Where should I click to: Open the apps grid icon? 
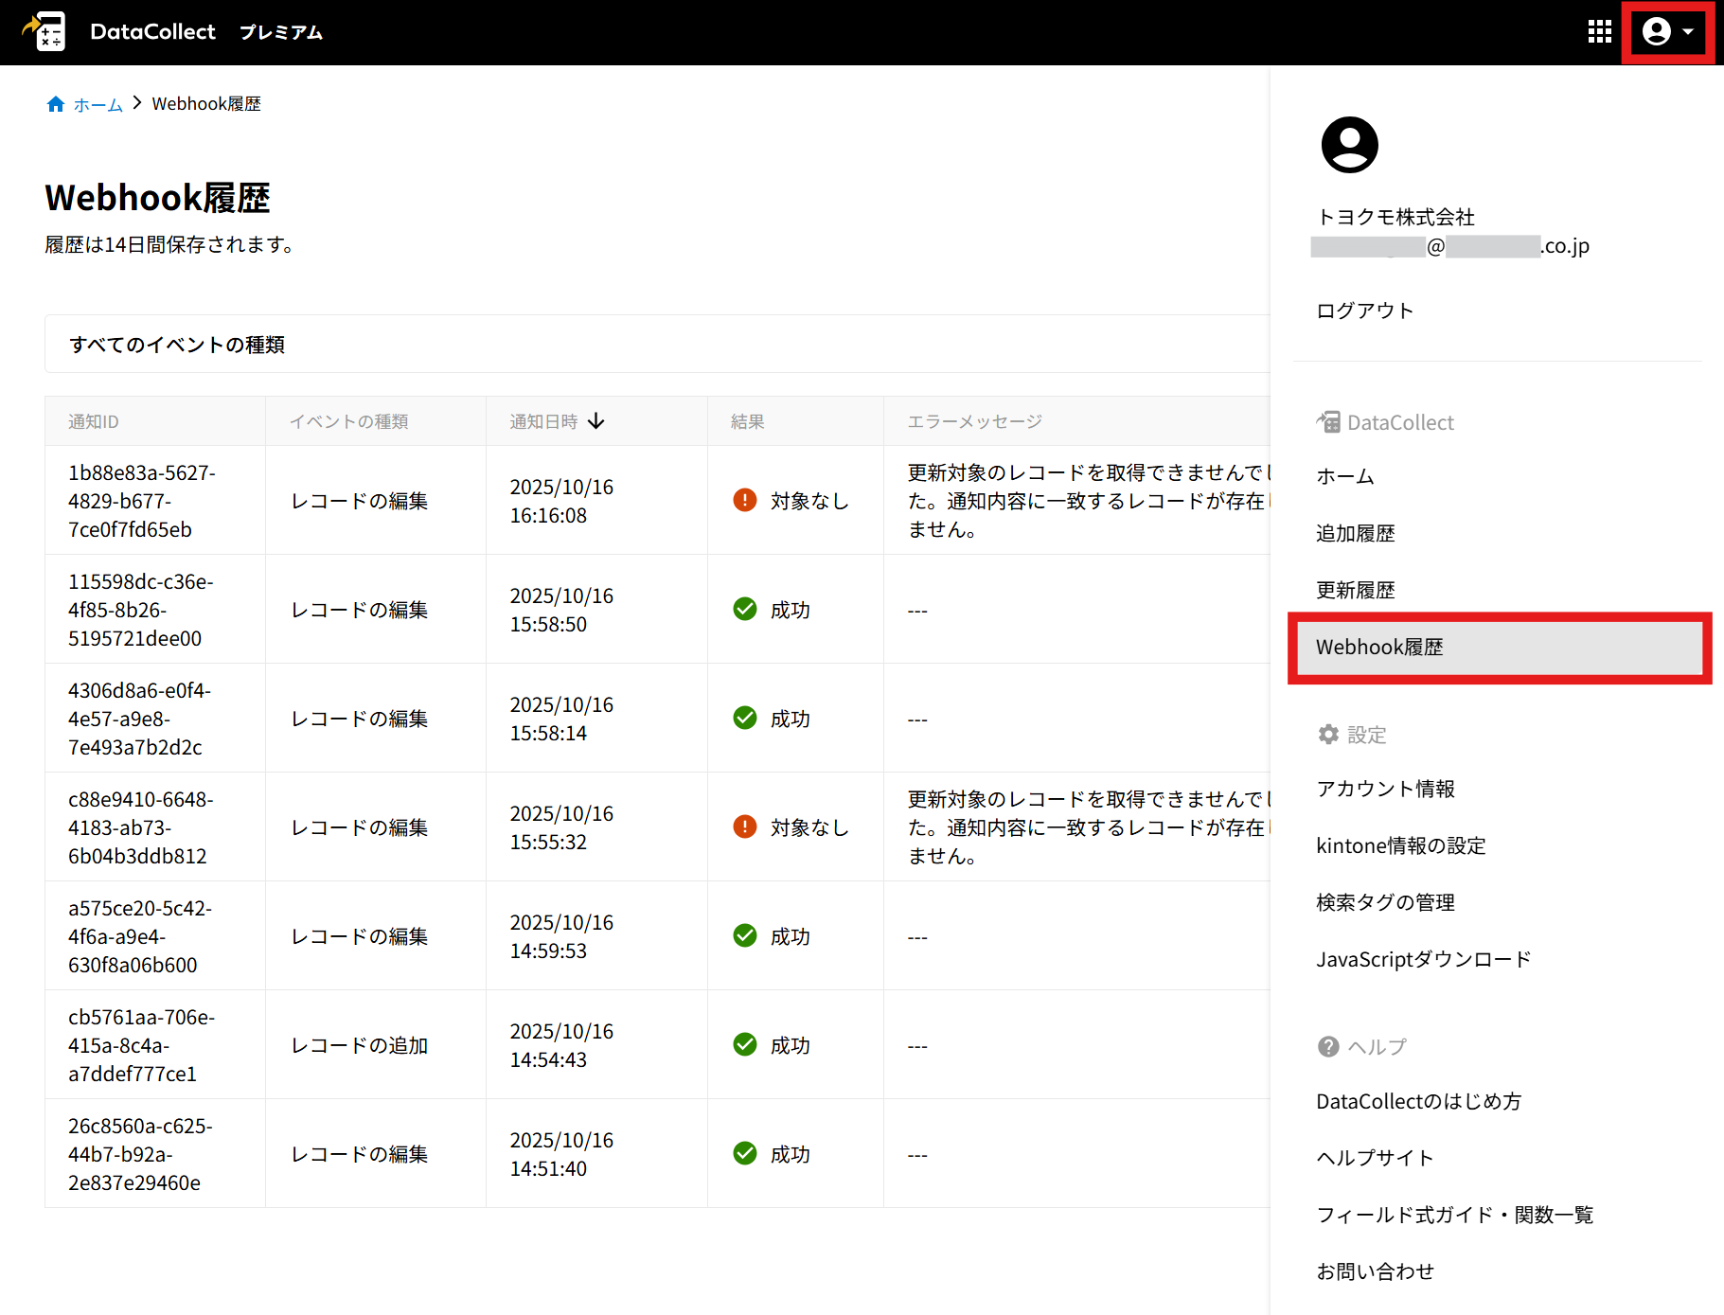click(x=1599, y=32)
